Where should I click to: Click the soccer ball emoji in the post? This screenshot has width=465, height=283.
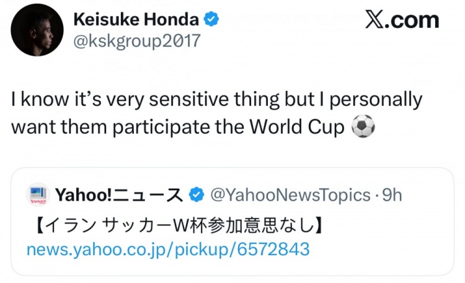pos(363,128)
